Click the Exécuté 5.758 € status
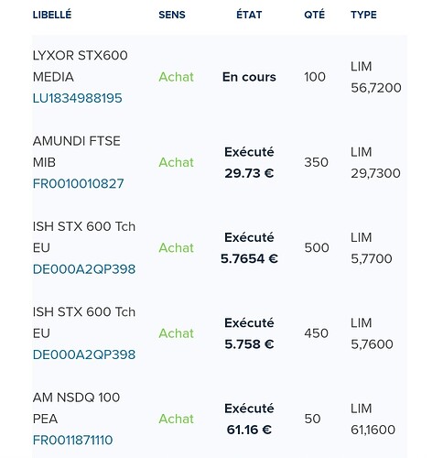This screenshot has width=432, height=458. tap(249, 333)
